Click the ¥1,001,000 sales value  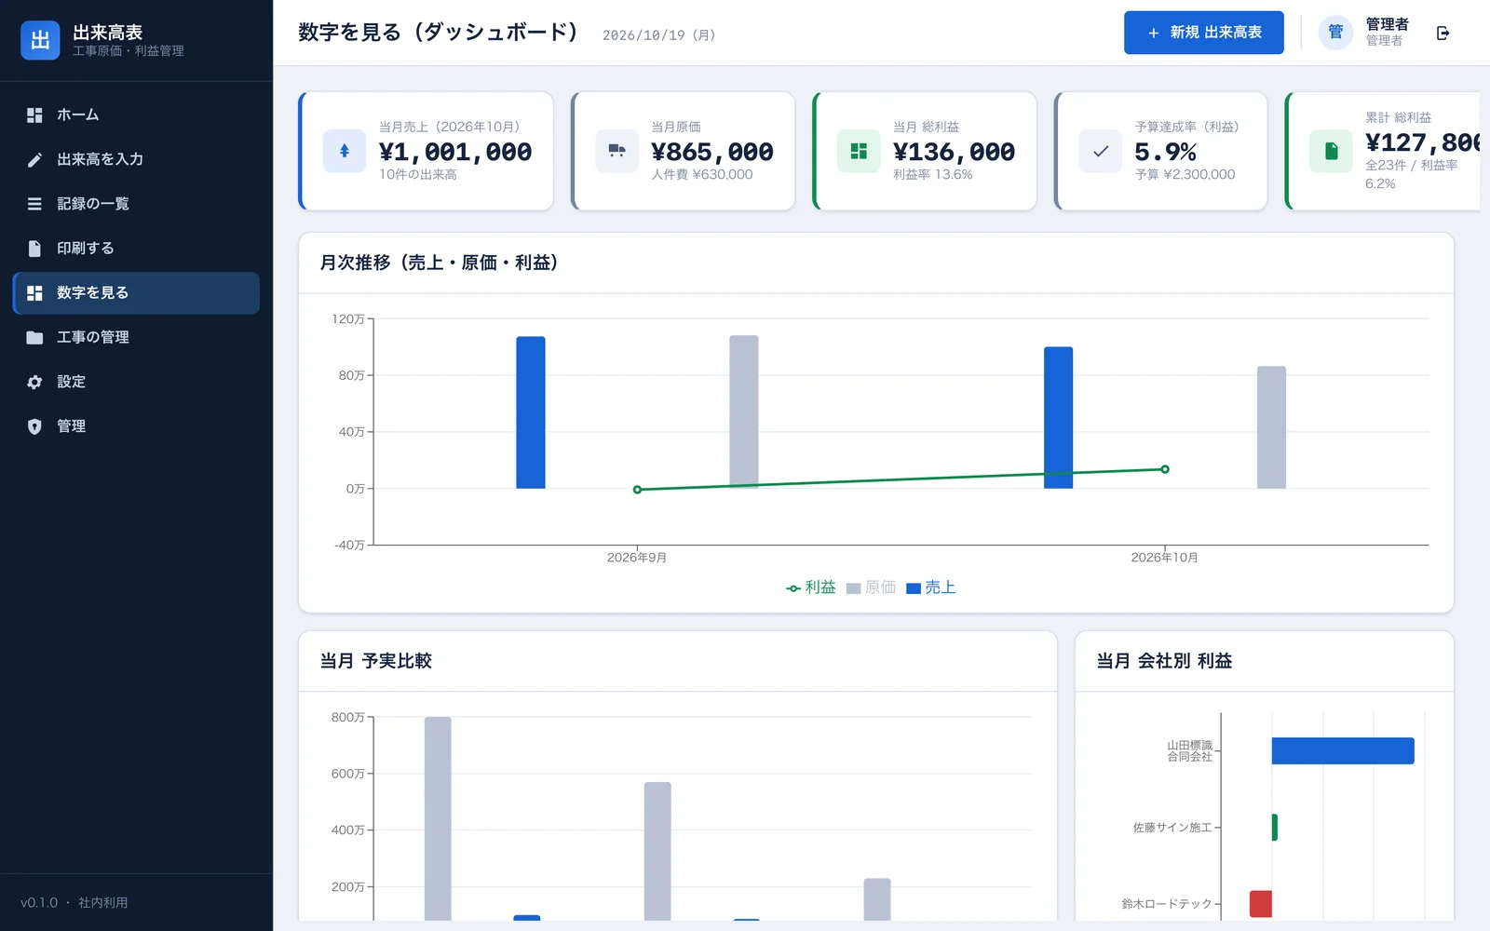click(x=455, y=152)
